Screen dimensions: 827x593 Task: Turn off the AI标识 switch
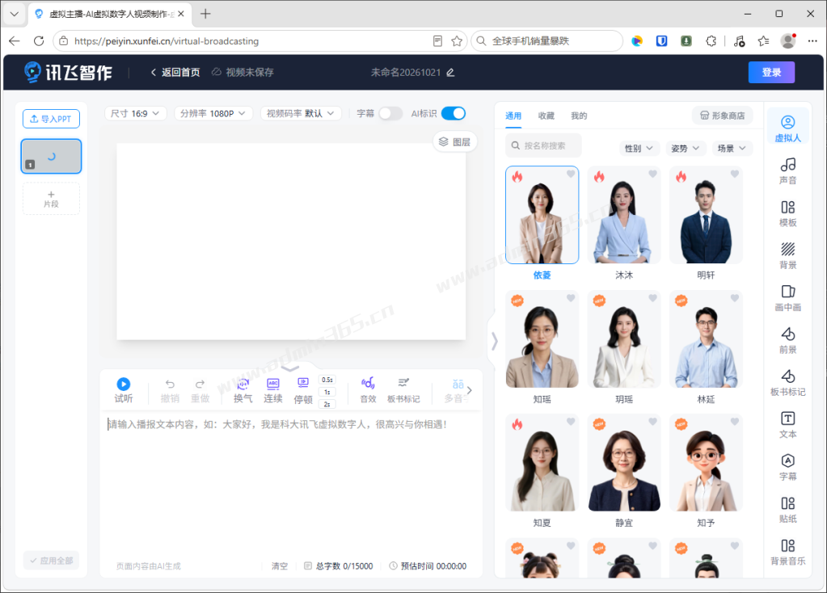click(x=454, y=113)
